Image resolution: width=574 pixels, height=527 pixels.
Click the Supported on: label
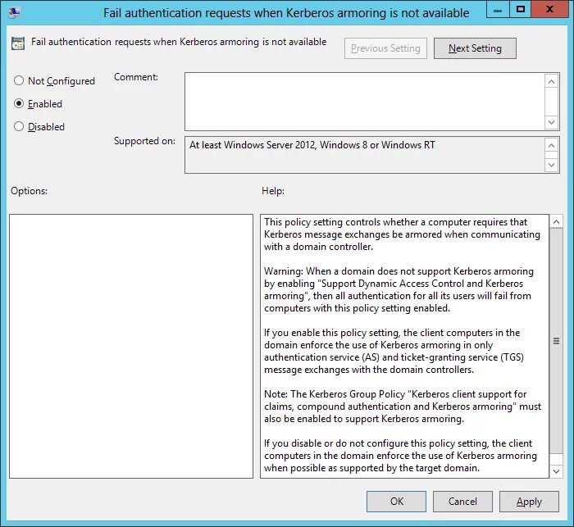click(144, 141)
